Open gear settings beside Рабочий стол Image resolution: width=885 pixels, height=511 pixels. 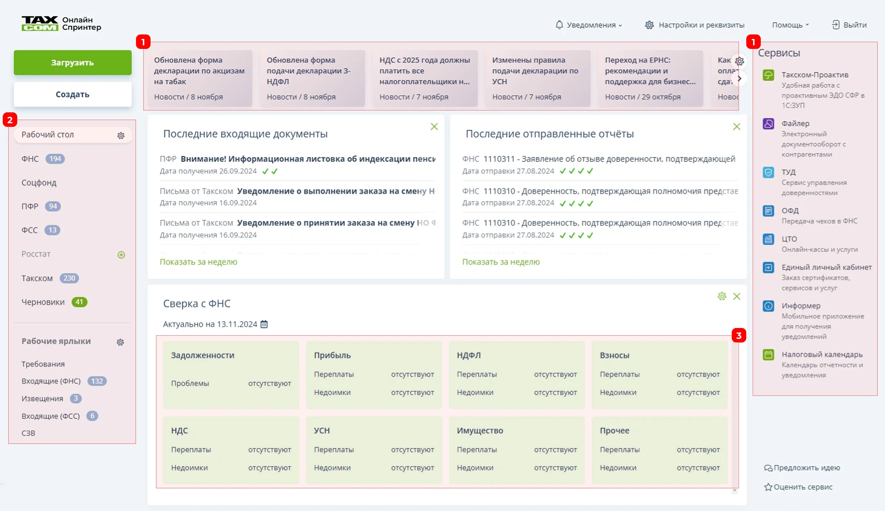121,135
